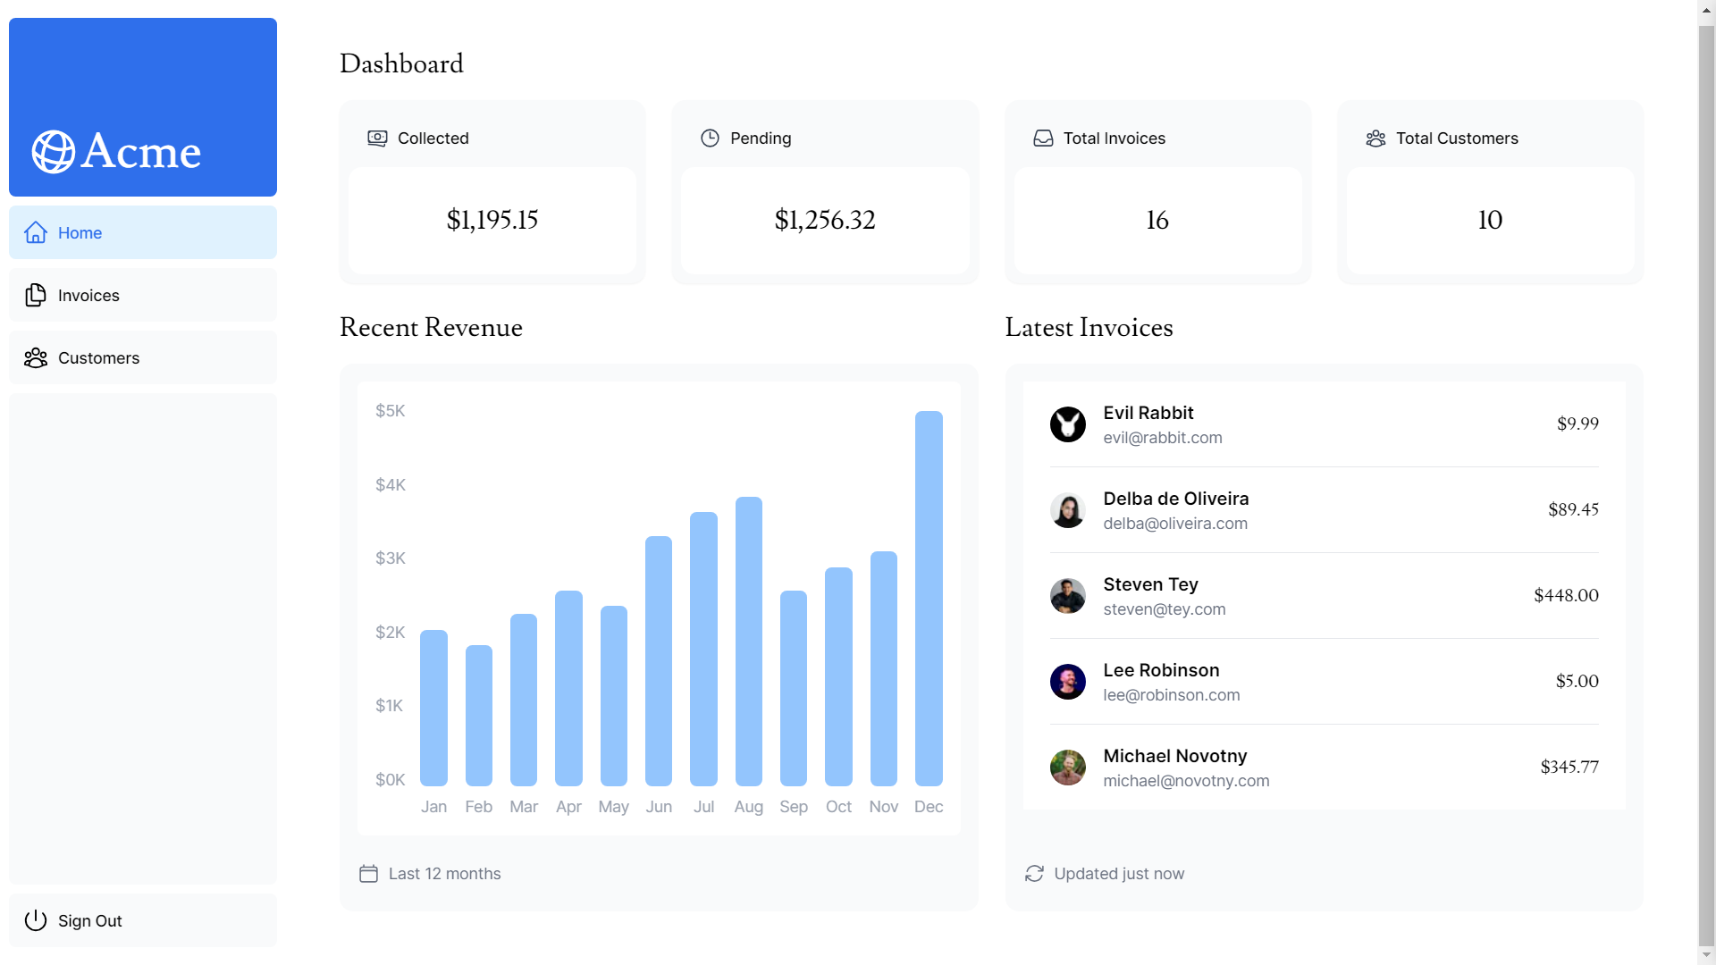This screenshot has width=1716, height=965.
Task: Click the Total Invoices inbox icon
Action: pyautogui.click(x=1043, y=138)
